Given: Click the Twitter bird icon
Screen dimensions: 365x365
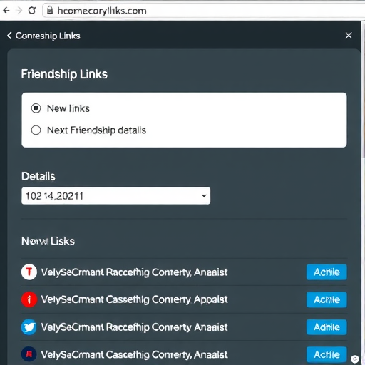Looking at the screenshot, I should tap(29, 327).
